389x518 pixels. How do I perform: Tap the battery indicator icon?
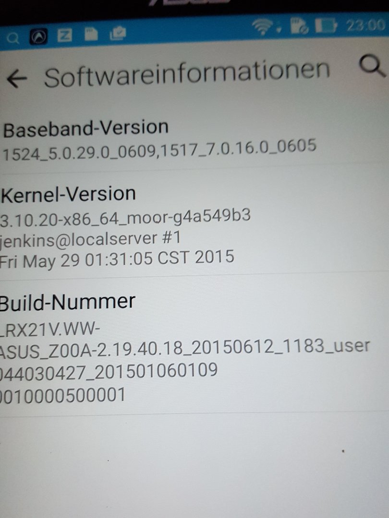pos(326,25)
